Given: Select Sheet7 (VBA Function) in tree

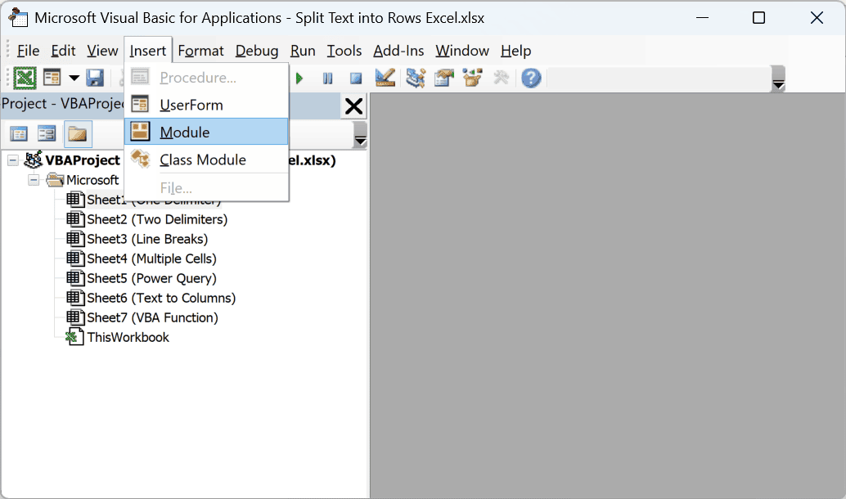Looking at the screenshot, I should coord(153,317).
